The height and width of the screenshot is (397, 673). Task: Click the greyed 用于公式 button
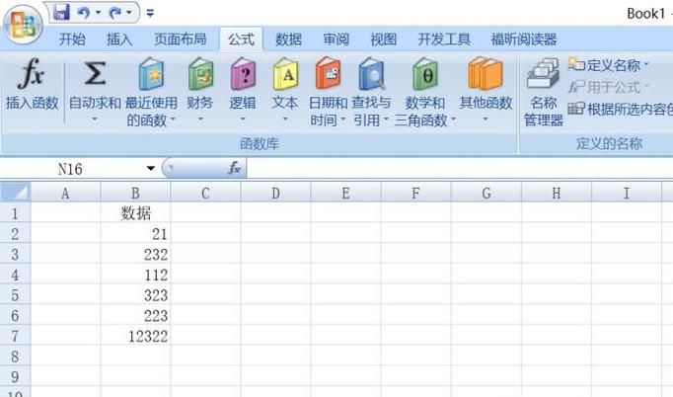(609, 87)
